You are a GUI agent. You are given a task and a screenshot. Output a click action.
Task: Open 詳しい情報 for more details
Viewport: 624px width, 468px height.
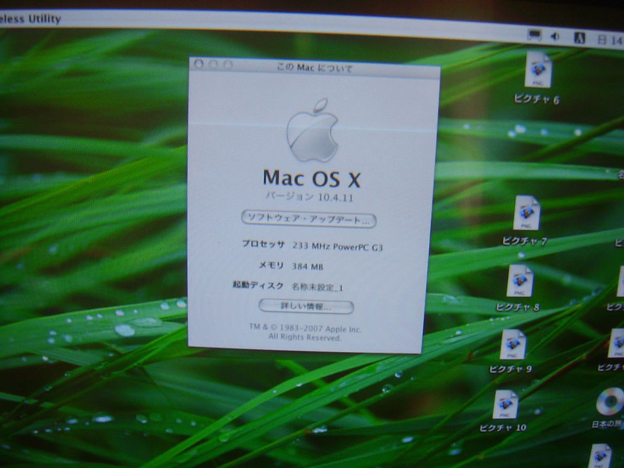click(x=306, y=306)
